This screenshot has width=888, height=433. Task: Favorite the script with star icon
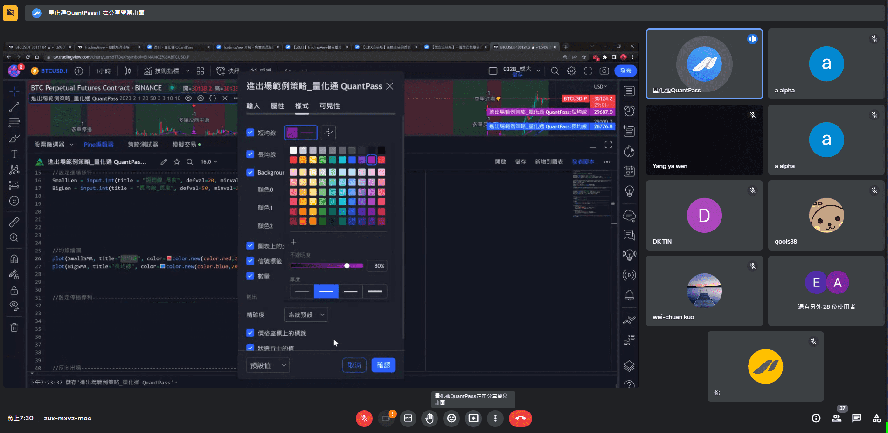click(177, 162)
